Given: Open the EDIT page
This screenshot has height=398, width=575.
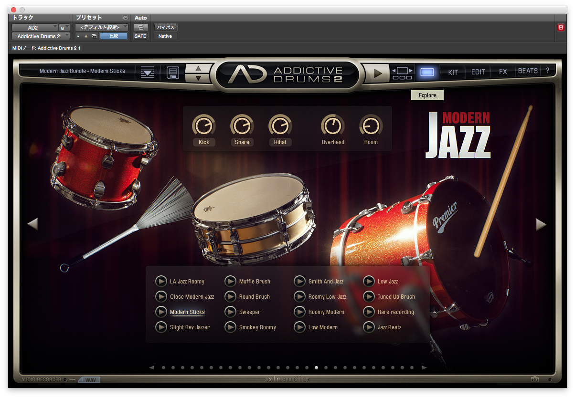Looking at the screenshot, I should 478,72.
